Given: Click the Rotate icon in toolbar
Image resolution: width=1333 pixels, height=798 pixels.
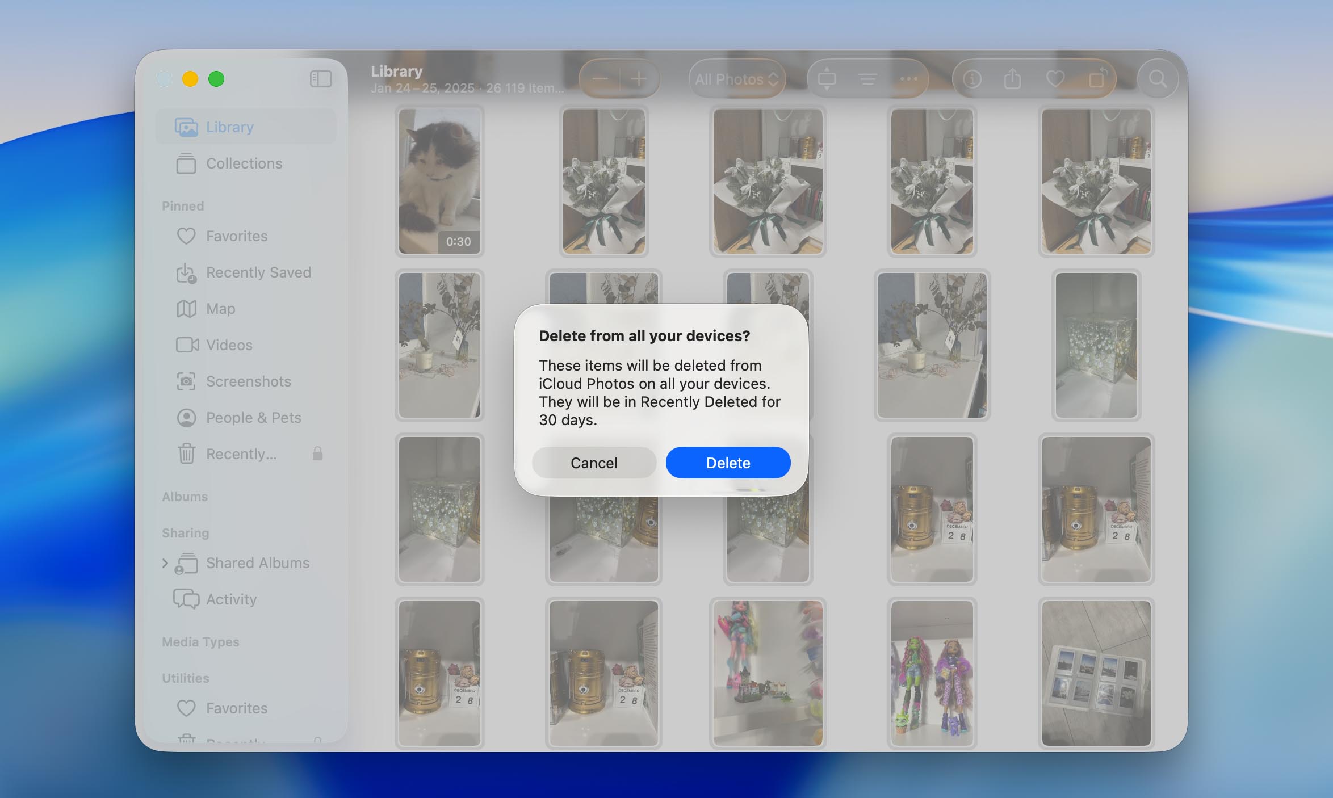Looking at the screenshot, I should pyautogui.click(x=1097, y=78).
